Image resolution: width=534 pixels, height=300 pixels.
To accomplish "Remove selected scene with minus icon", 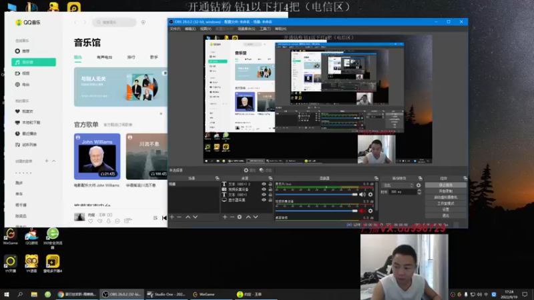I will tap(179, 217).
